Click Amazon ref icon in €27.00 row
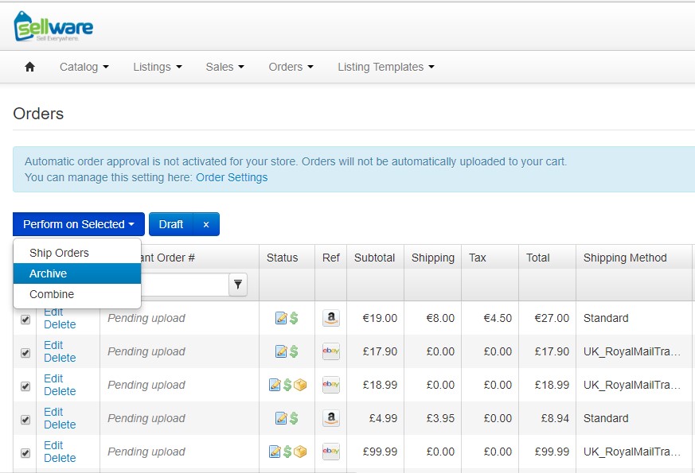Viewport: 695px width, 473px height. pos(331,318)
